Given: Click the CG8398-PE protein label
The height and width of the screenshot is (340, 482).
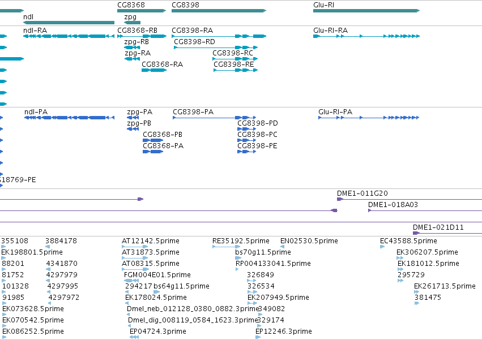Looking at the screenshot, I should click(x=257, y=146).
